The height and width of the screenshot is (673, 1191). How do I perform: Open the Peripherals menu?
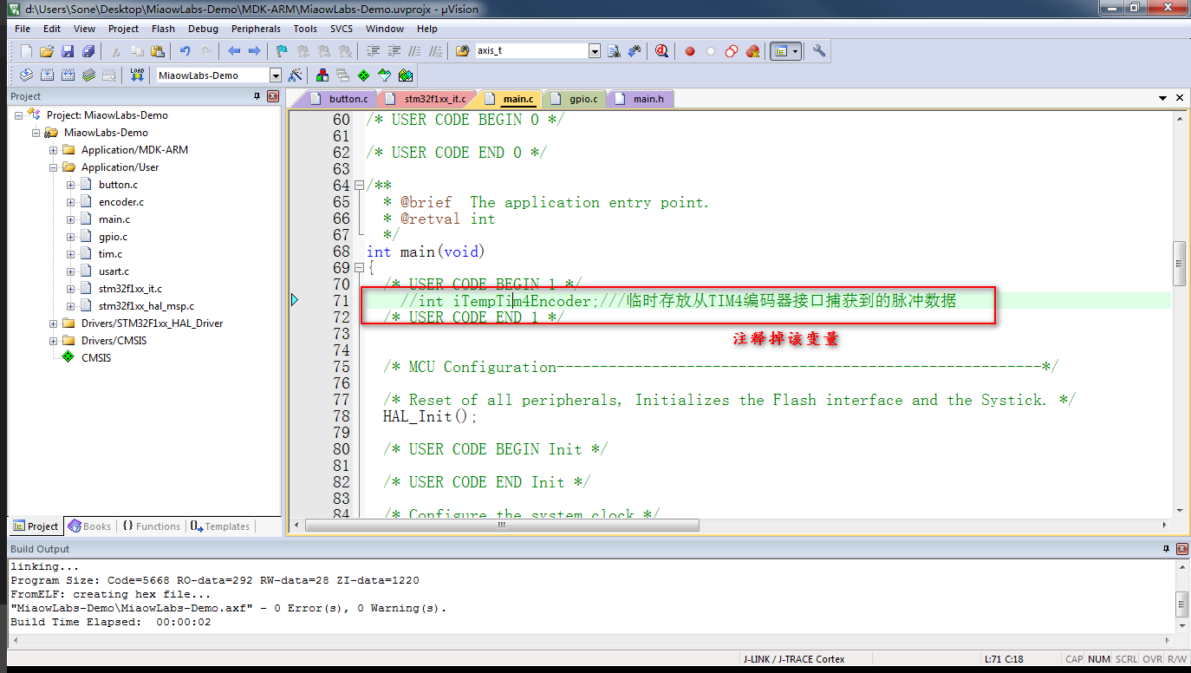tap(256, 29)
